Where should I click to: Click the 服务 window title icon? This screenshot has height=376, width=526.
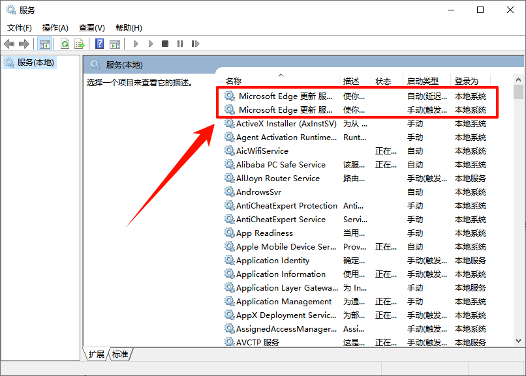point(11,10)
